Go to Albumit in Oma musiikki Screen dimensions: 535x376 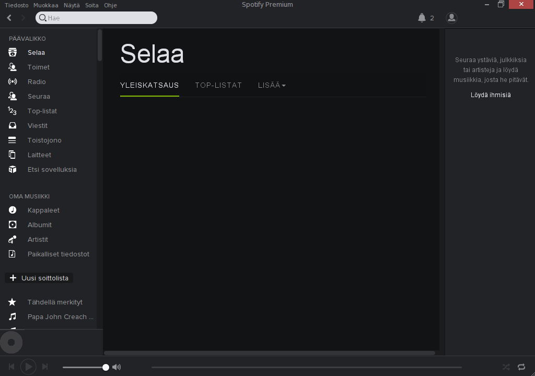(40, 225)
